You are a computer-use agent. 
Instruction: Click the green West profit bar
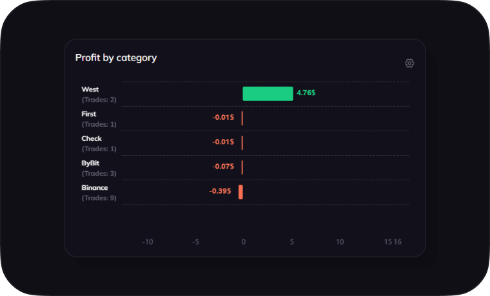coord(268,94)
